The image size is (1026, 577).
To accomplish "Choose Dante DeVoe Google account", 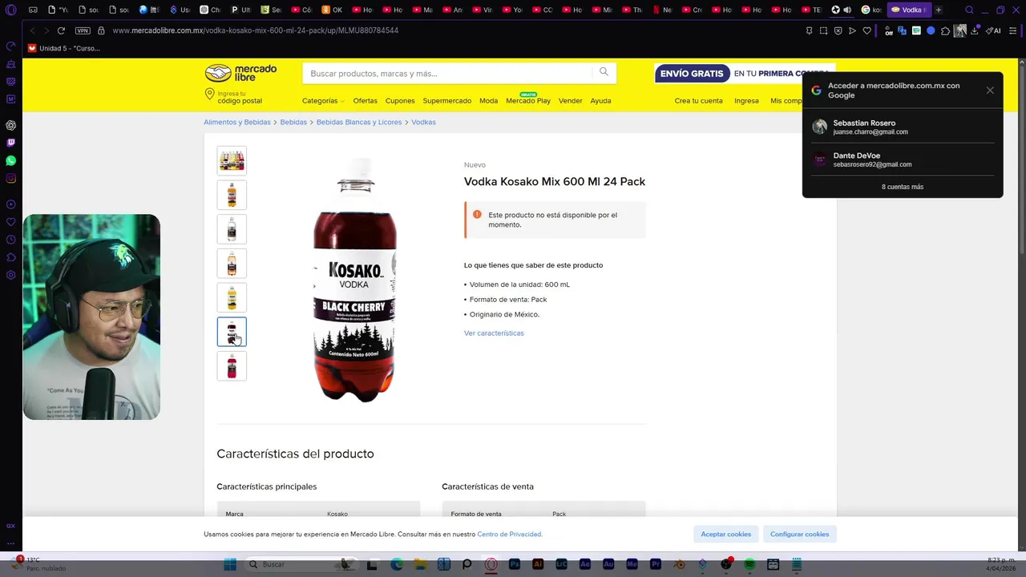I will coord(903,159).
